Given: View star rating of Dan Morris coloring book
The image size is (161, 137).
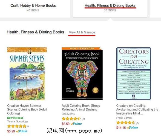Looking at the screenshot, I should click(71, 119).
